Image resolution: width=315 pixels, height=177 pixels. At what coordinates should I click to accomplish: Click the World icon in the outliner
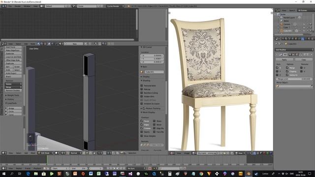coord(282,21)
